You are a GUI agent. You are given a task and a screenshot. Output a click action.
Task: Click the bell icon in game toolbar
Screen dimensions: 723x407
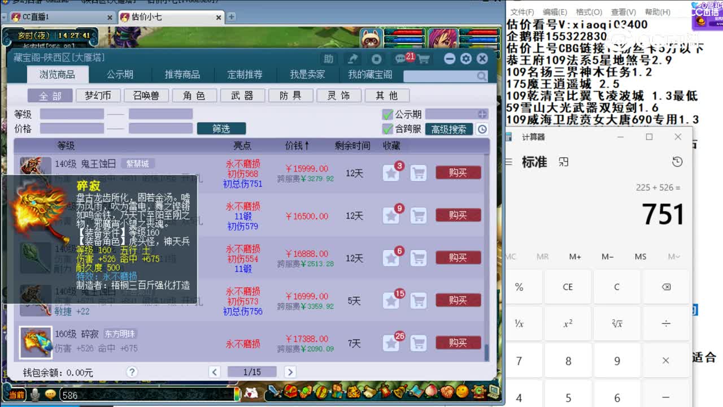point(399,391)
